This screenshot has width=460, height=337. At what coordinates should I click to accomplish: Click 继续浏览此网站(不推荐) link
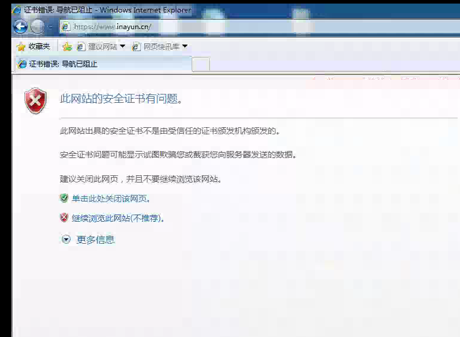click(118, 218)
